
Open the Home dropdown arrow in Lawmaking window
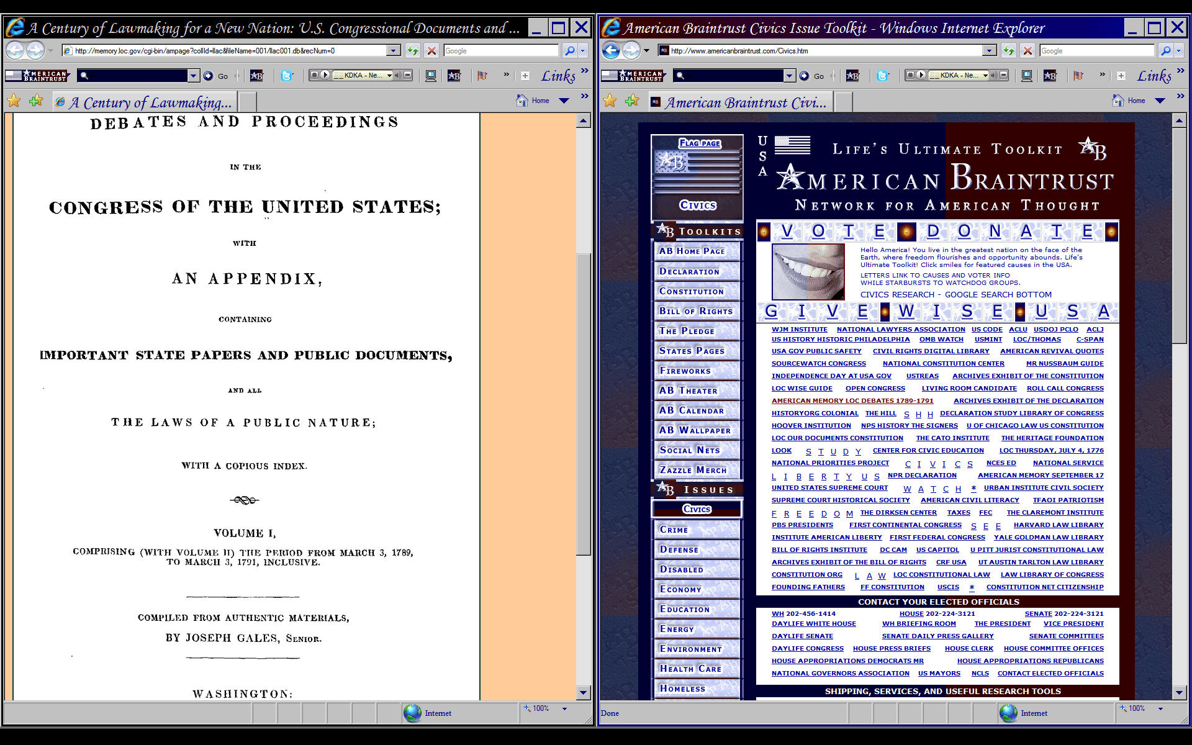pos(564,101)
